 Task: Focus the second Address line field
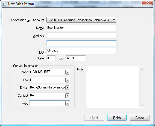(x=81, y=43)
